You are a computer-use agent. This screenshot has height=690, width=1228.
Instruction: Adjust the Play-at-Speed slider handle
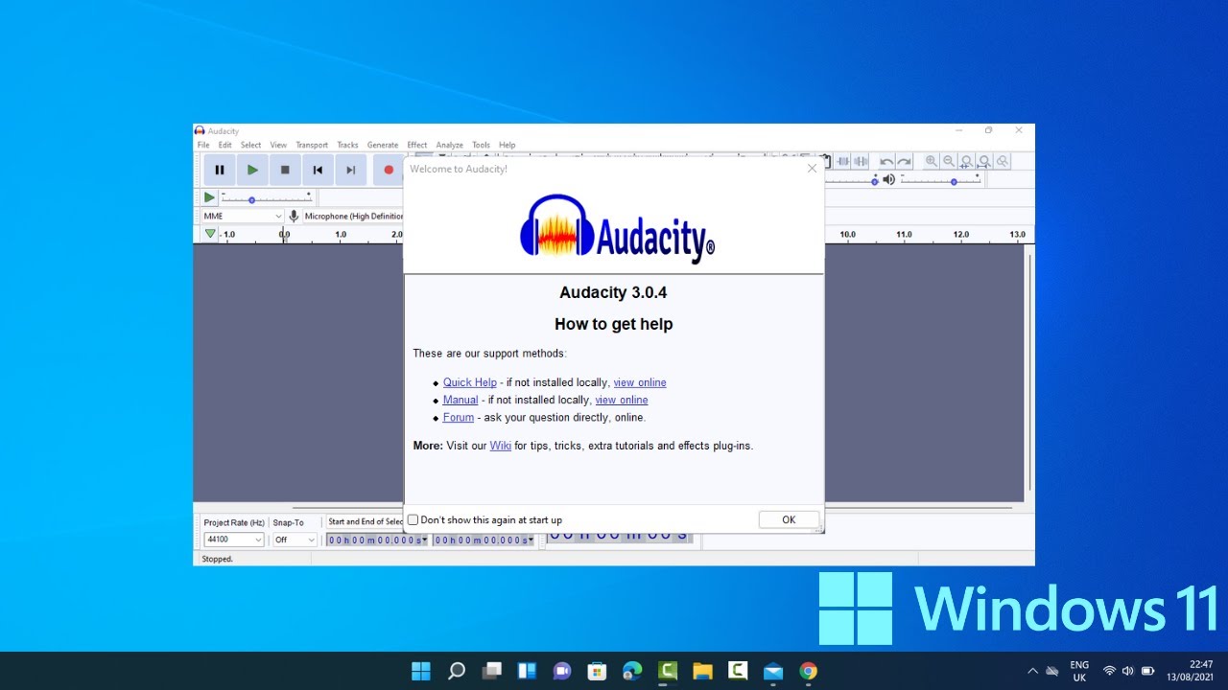coord(251,200)
